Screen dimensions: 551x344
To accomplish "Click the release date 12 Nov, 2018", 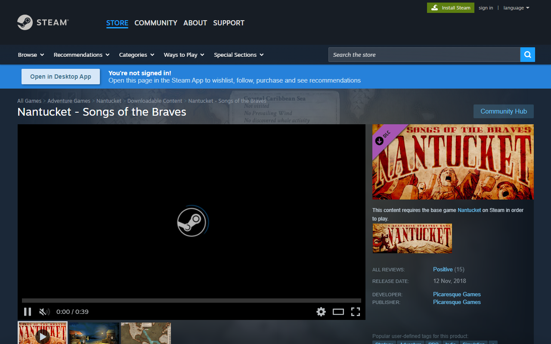I will point(449,281).
